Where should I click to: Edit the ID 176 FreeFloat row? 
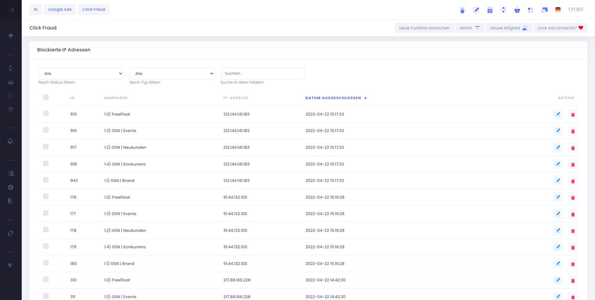tap(558, 197)
